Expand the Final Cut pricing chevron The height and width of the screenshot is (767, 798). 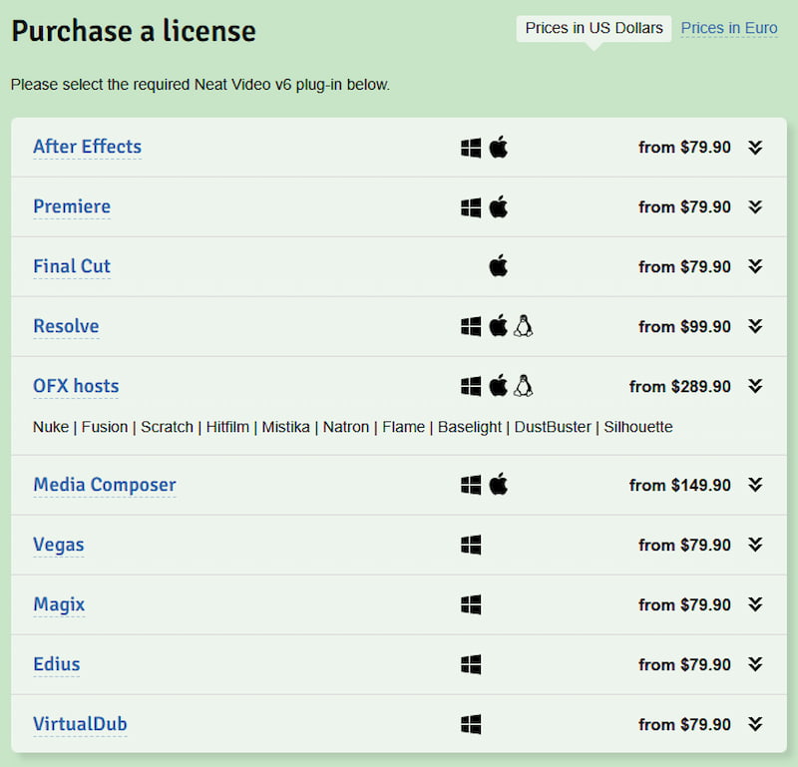pyautogui.click(x=756, y=266)
